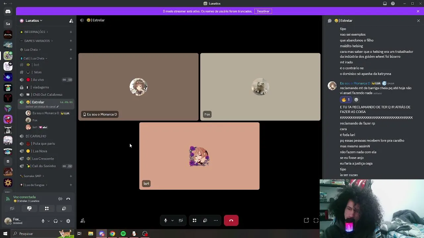Join Chill Out Calabreso voice channel
This screenshot has height=238, width=424.
(46, 95)
